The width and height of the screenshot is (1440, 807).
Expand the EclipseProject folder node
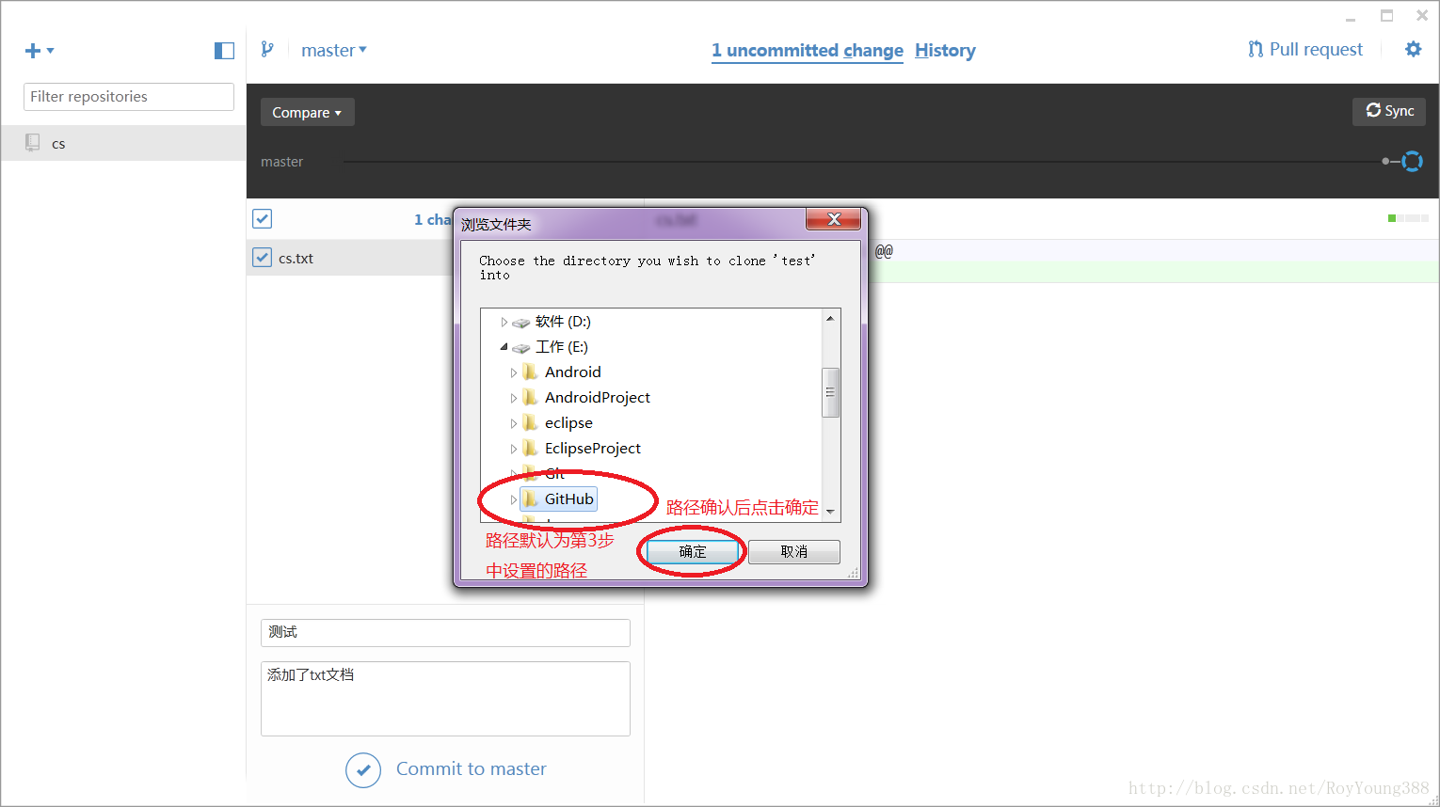click(514, 450)
